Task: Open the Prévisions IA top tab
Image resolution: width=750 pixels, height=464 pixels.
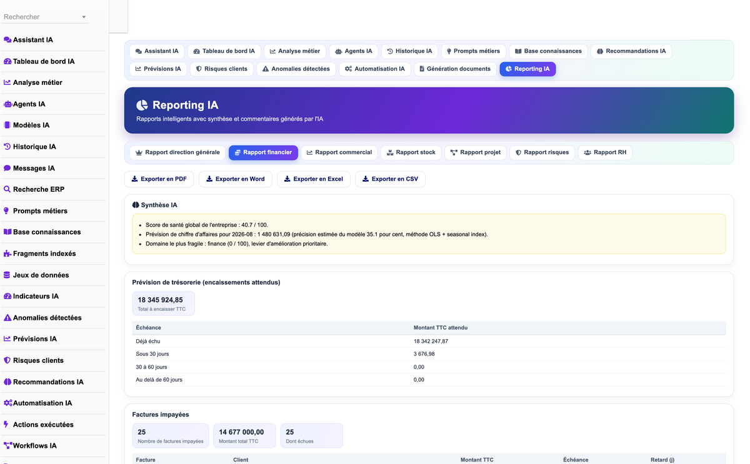Action: tap(158, 69)
